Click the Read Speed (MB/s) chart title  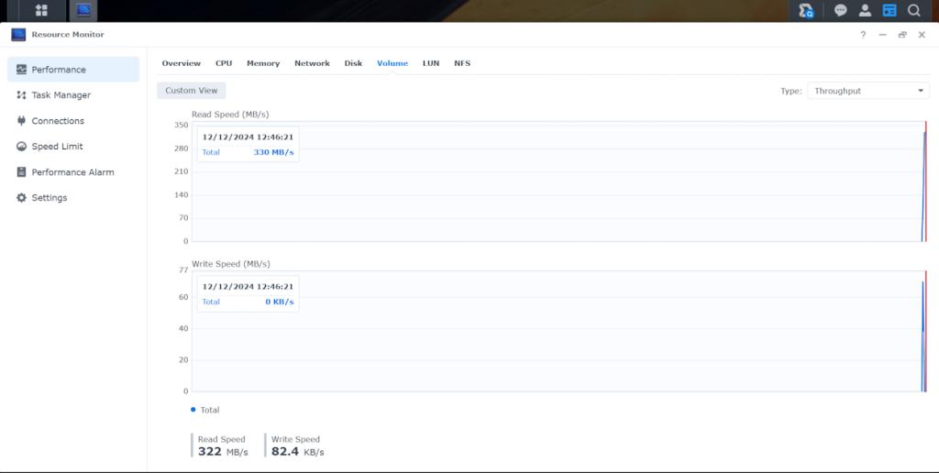[230, 115]
